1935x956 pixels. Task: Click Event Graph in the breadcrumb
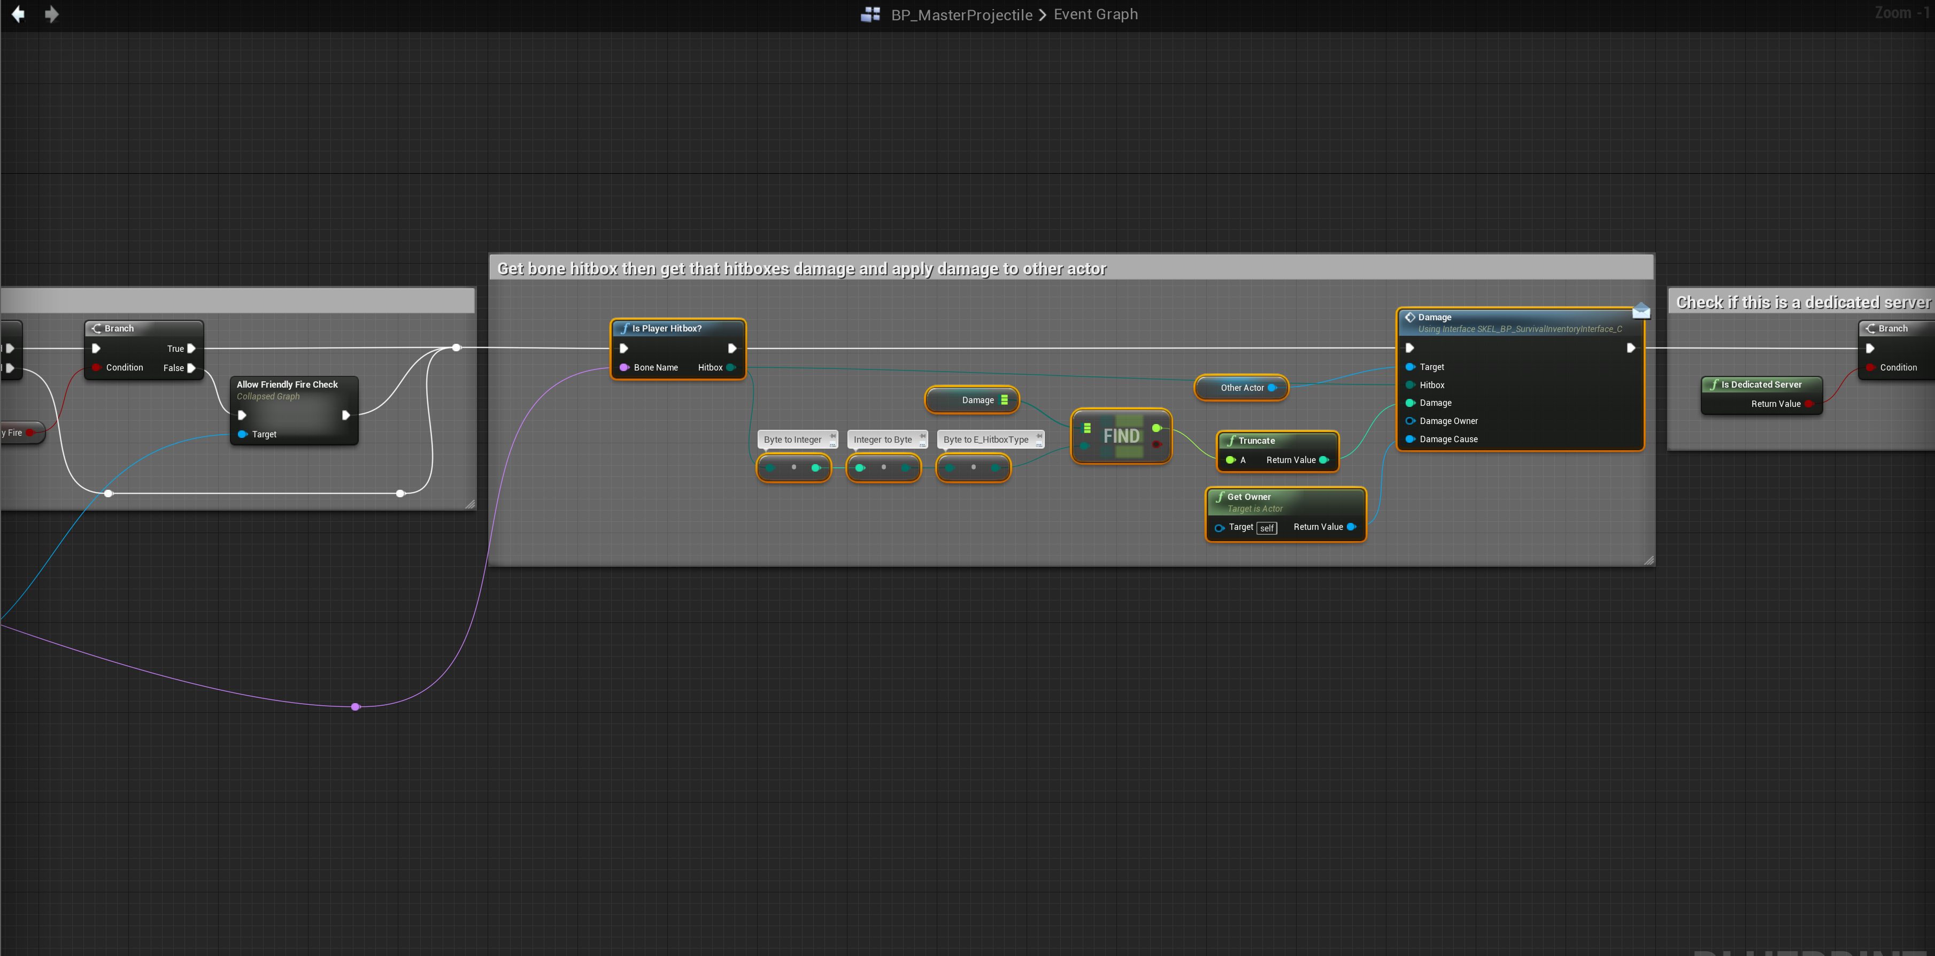coord(1095,14)
